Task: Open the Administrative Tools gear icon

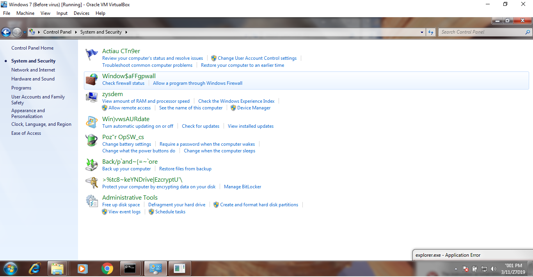Action: [x=92, y=201]
